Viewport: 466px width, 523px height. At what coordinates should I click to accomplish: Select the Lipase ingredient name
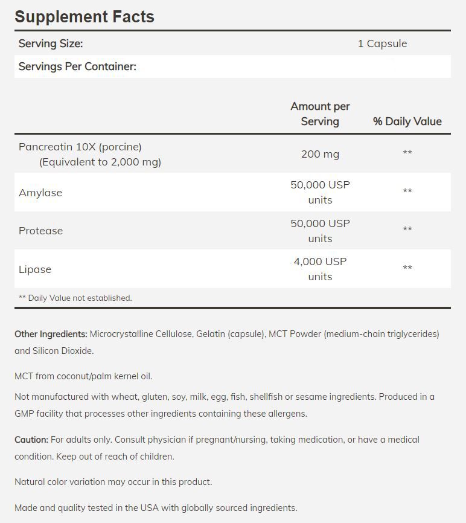(35, 269)
